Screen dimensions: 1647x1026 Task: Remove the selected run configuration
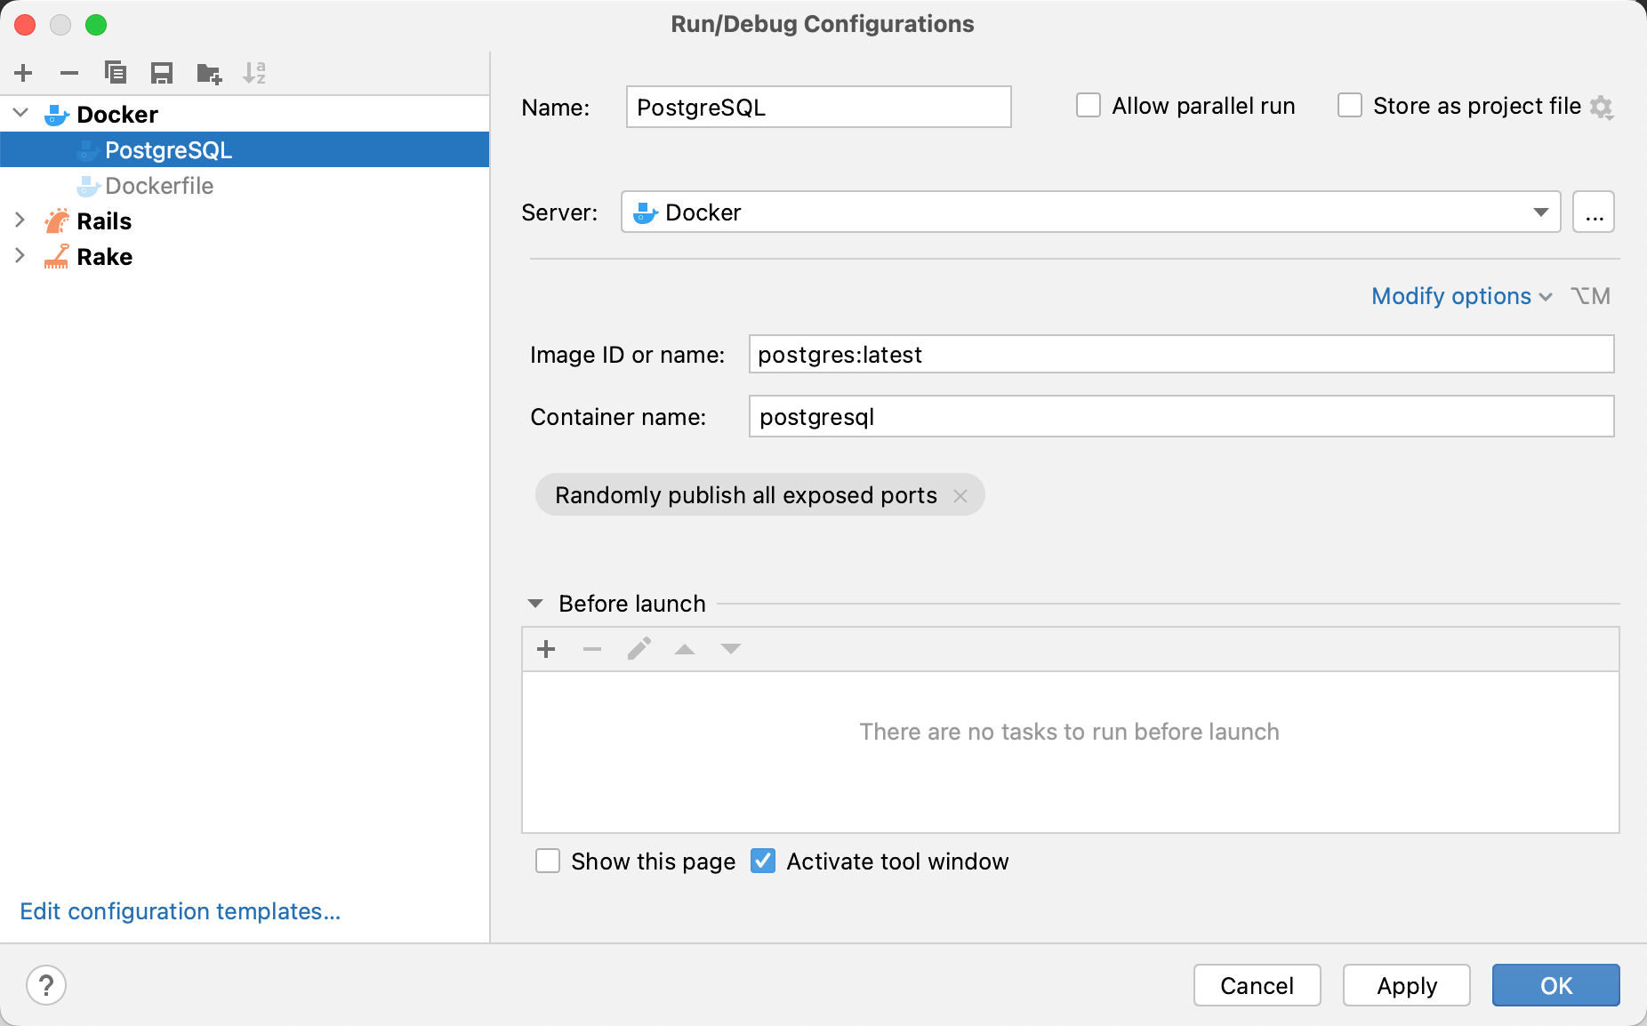69,73
